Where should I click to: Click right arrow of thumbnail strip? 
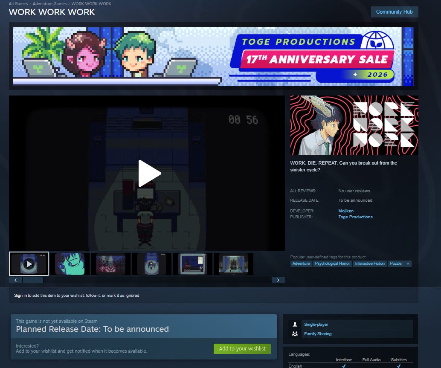[x=278, y=280]
